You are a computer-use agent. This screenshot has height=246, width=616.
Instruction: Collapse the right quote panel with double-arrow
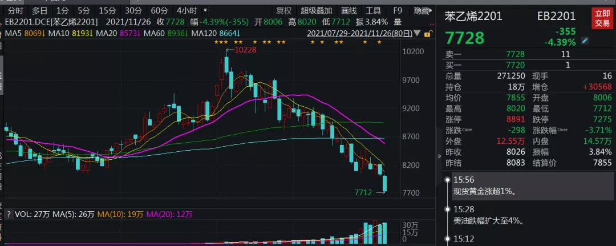[439, 156]
